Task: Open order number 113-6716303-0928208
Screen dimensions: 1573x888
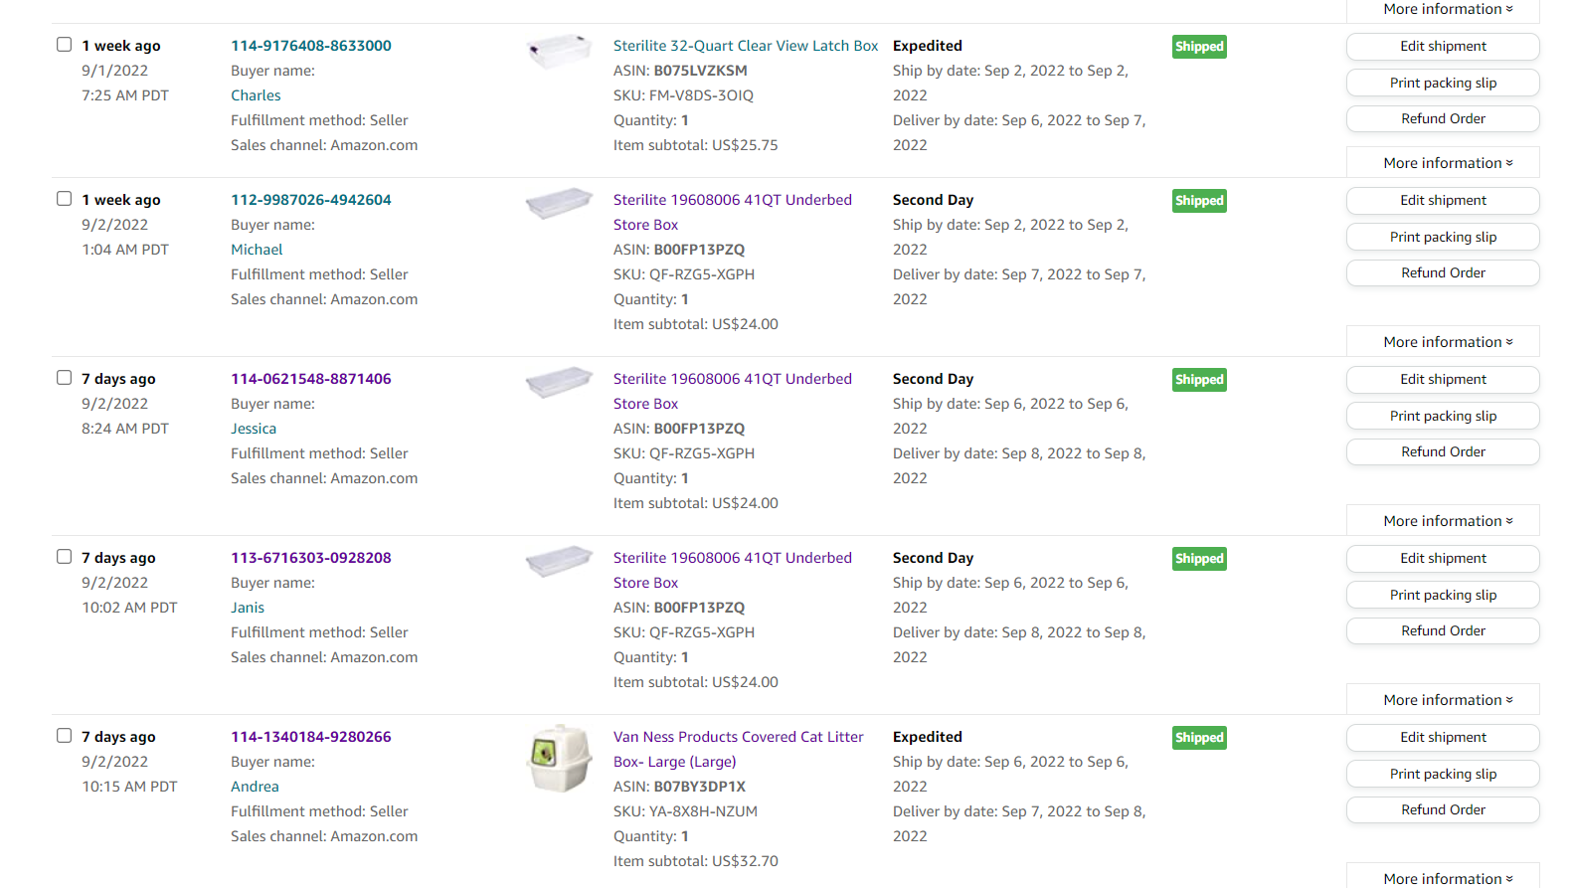Action: coord(311,558)
